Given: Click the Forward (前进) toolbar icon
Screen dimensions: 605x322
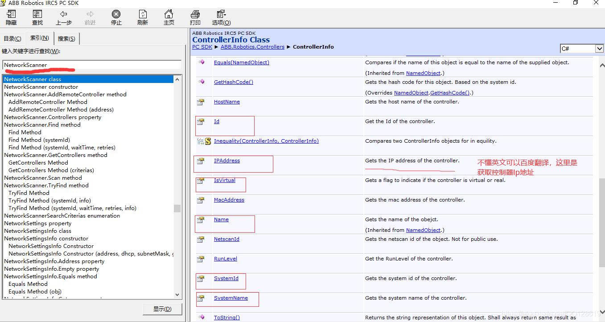Looking at the screenshot, I should (x=90, y=14).
